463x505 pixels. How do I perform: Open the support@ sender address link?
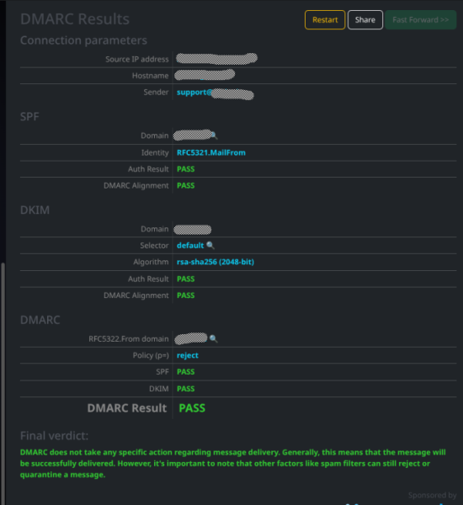[x=194, y=93]
